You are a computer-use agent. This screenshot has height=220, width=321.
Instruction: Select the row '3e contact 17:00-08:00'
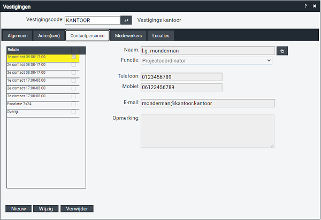pyautogui.click(x=43, y=98)
